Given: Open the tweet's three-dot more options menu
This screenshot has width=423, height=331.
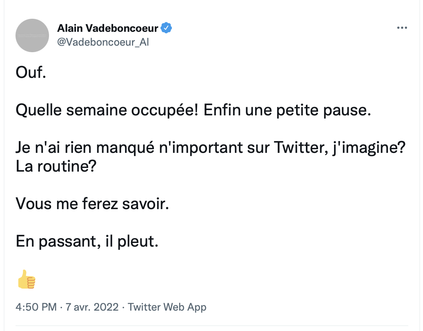Looking at the screenshot, I should (402, 28).
